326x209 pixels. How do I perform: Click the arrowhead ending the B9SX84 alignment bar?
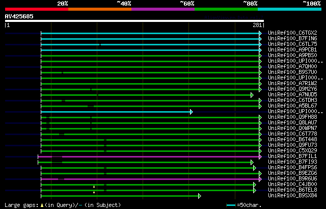(x=199, y=196)
